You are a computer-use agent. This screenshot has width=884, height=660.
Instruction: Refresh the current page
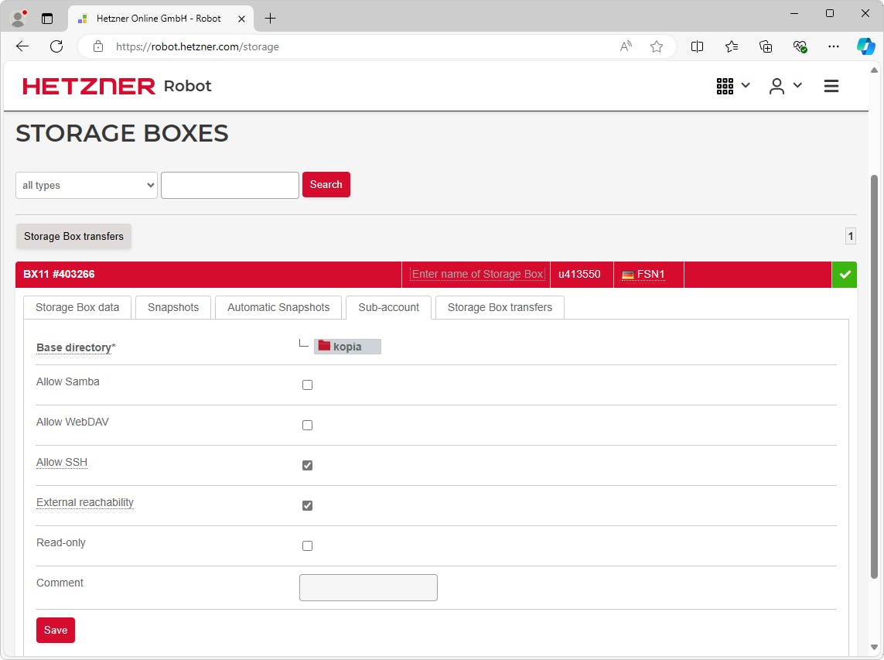tap(56, 46)
